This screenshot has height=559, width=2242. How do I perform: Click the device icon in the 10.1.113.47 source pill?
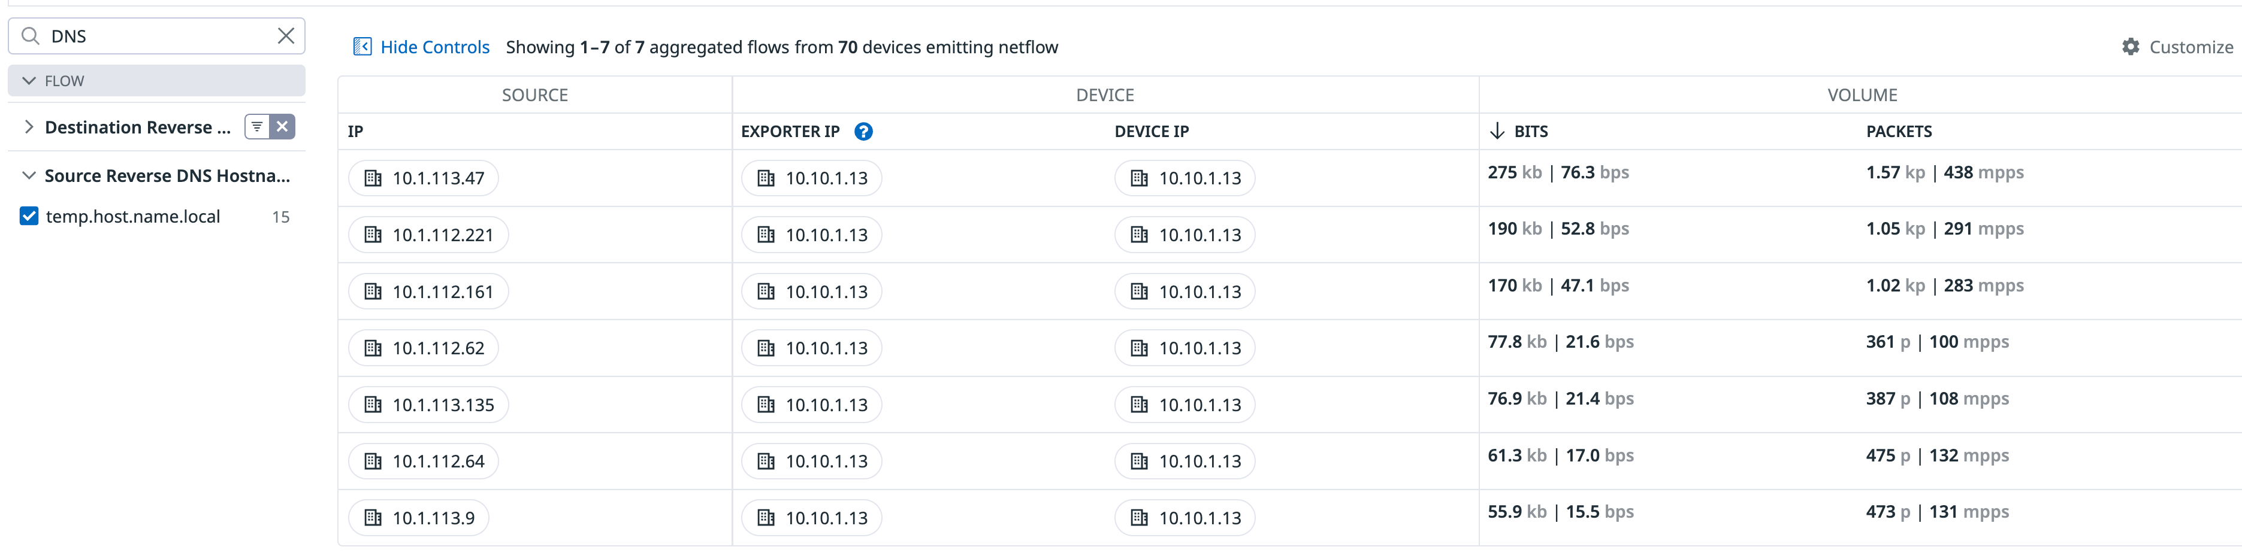tap(373, 178)
